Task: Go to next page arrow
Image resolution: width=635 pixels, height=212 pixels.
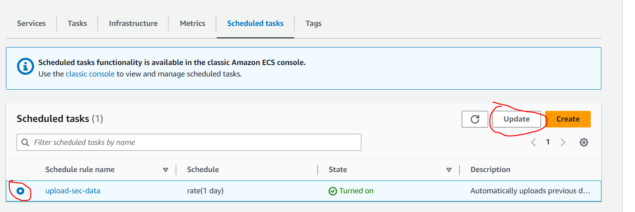Action: coord(563,142)
